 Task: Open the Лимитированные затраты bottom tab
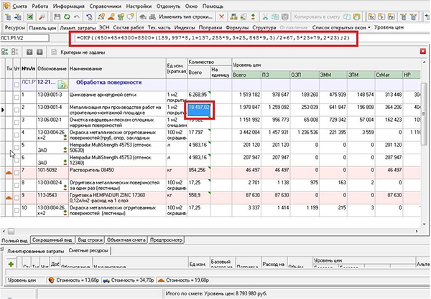(35, 251)
